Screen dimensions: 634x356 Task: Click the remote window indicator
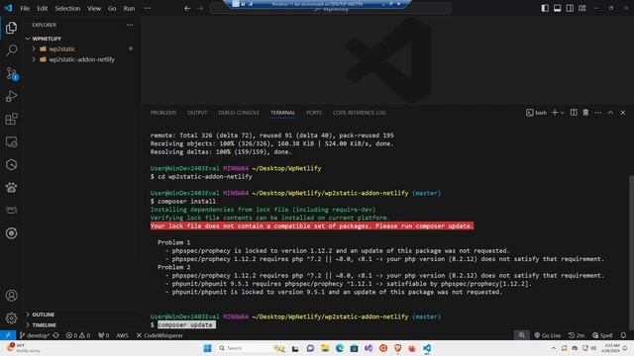tap(8, 335)
